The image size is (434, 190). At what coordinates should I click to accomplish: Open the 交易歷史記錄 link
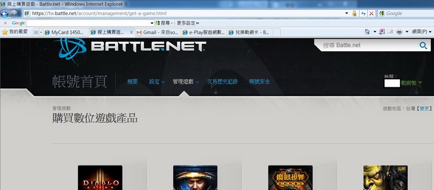pos(222,82)
